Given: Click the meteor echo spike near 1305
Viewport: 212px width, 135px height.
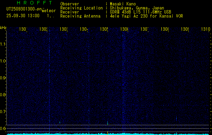Looking at the screenshot, I should tap(108, 123).
